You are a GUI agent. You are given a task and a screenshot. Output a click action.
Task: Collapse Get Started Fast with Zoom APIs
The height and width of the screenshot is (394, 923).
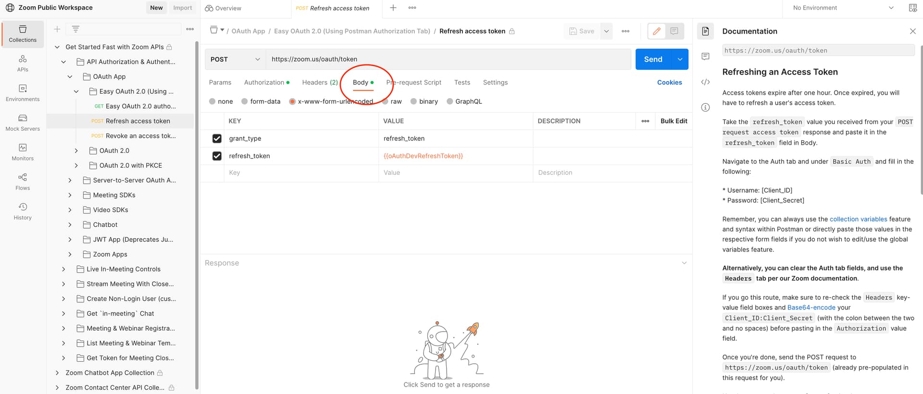[57, 47]
